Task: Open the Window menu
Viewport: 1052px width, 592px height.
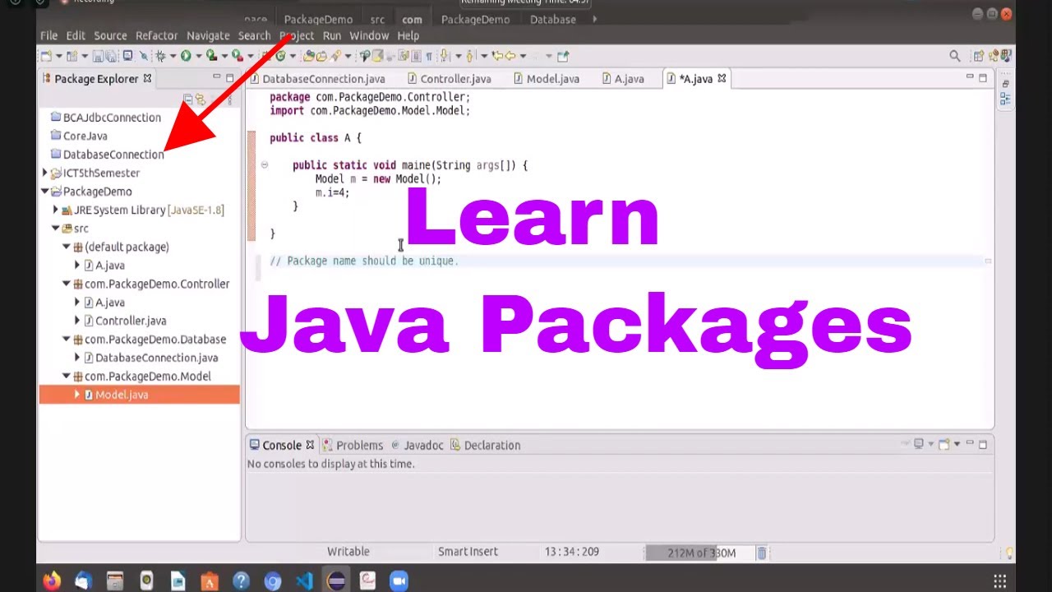Action: tap(369, 35)
